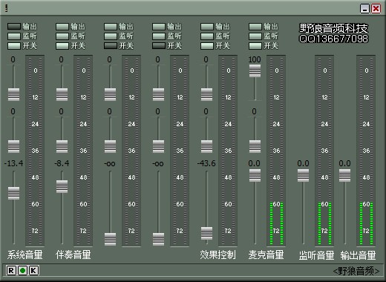Click the 麦克音量 level meter
The width and height of the screenshot is (386, 282).
tap(276, 151)
